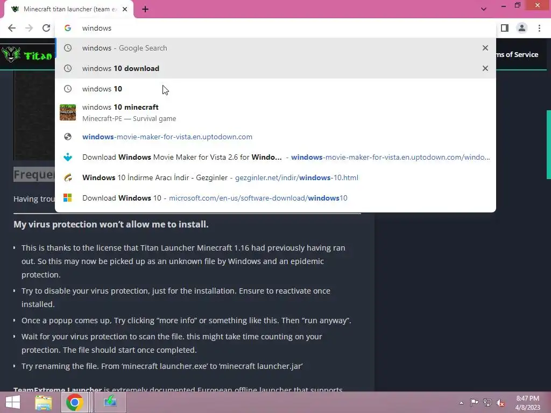Screen dimensions: 551x413
Task: Pick the 'windows 10' history suggestion
Action: [275, 89]
